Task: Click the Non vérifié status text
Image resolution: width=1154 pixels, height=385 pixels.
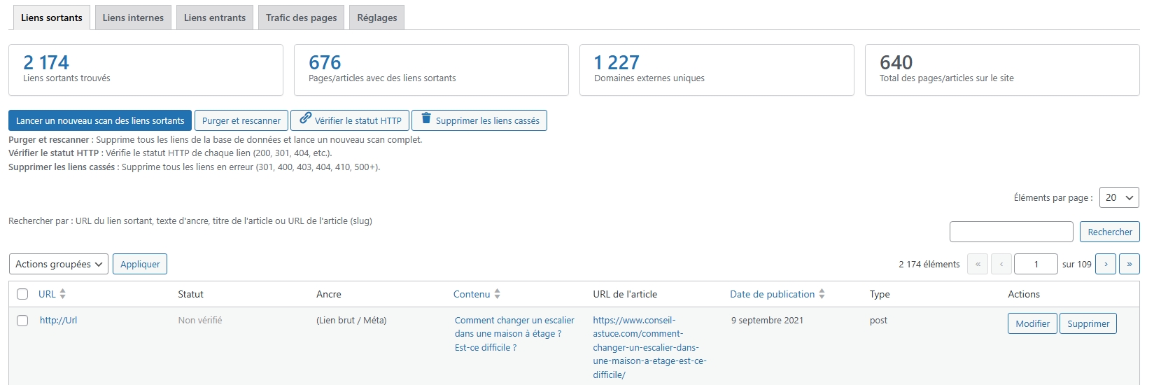Action: 200,320
